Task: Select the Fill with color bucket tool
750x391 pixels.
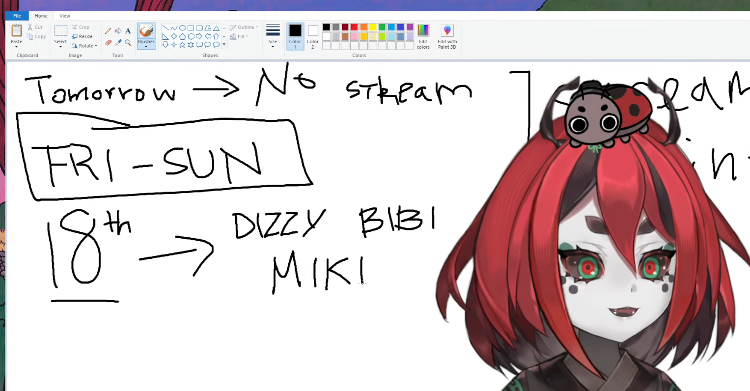Action: point(118,31)
